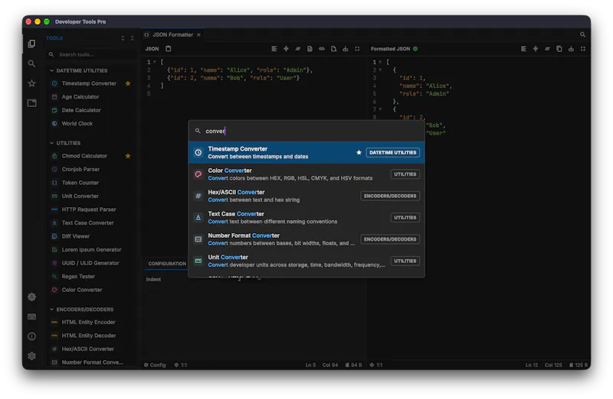Click the open file icon in input toolbar
Viewport: 613px width, 399px height.
tap(333, 49)
